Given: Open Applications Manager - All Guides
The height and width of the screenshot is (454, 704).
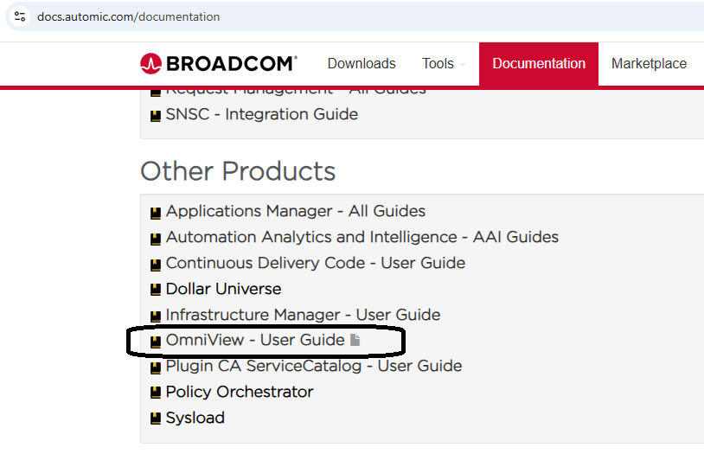Looking at the screenshot, I should pyautogui.click(x=296, y=211).
